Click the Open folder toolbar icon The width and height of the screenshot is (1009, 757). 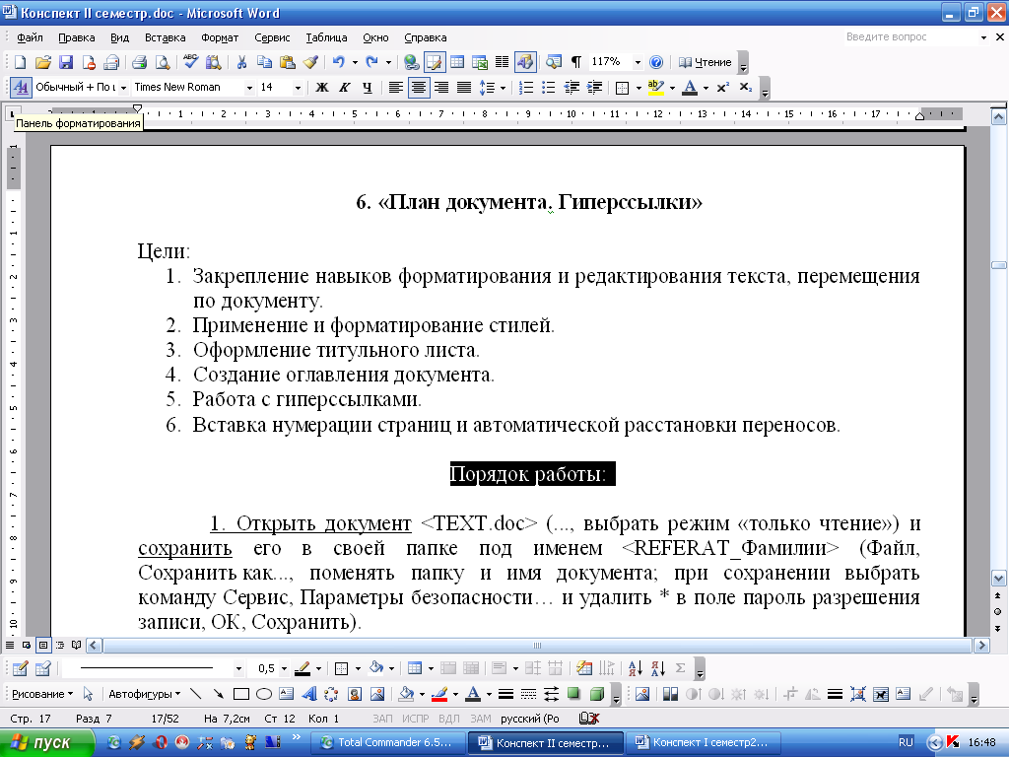click(43, 62)
